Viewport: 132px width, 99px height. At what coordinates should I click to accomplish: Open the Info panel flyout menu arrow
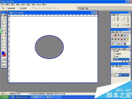[x=130, y=15]
